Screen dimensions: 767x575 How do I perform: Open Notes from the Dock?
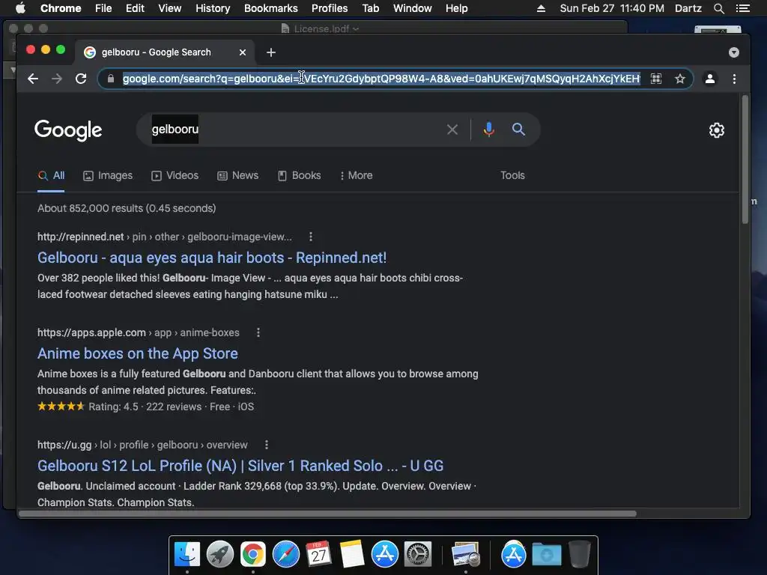pyautogui.click(x=352, y=555)
